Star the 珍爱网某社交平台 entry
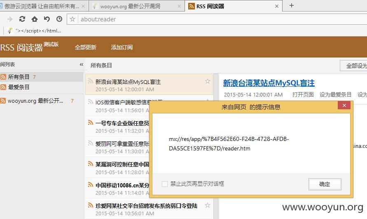Viewport: 367px width, 219px height. click(x=207, y=205)
